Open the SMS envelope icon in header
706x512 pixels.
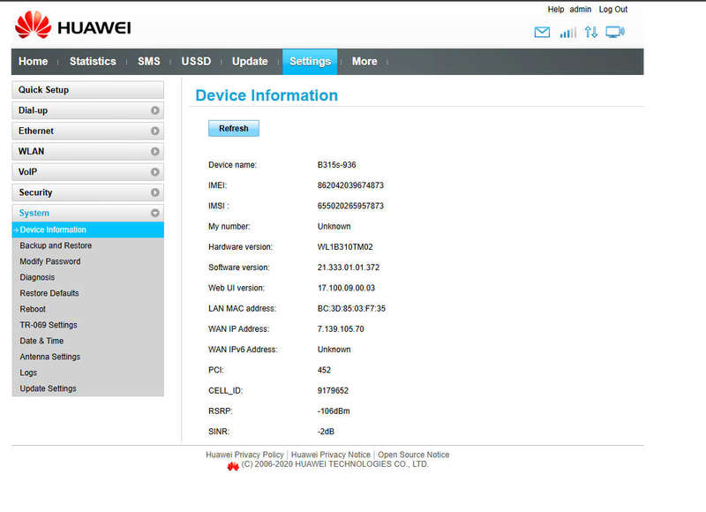tap(542, 32)
